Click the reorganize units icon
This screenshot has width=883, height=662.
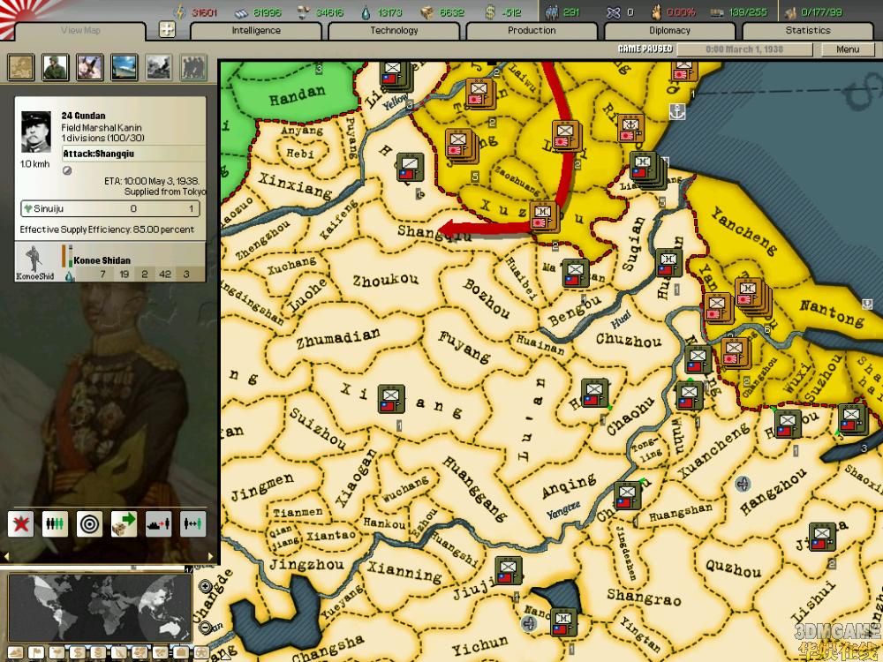click(x=55, y=523)
